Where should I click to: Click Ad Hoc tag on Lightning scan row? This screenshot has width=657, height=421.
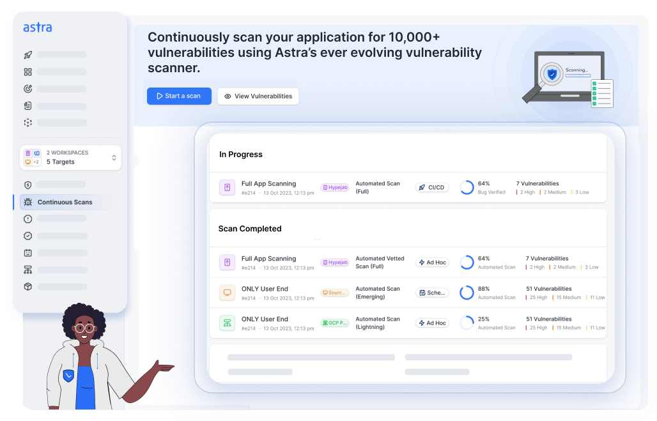click(x=432, y=323)
